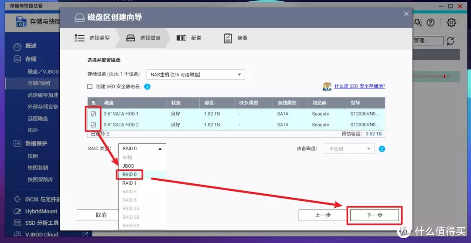Select RAID 1 in RAID type list
This screenshot has width=471, height=243.
pyautogui.click(x=142, y=183)
